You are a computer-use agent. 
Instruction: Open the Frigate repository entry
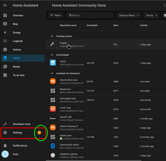tap(106, 45)
